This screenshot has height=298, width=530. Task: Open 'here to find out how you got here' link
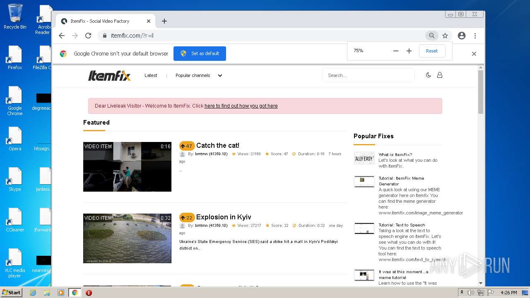point(241,106)
